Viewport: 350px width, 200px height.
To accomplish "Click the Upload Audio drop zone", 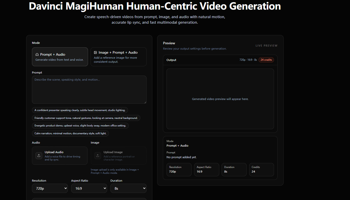I will pyautogui.click(x=60, y=156).
